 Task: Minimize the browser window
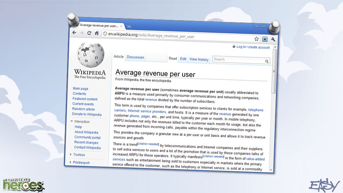257,26
